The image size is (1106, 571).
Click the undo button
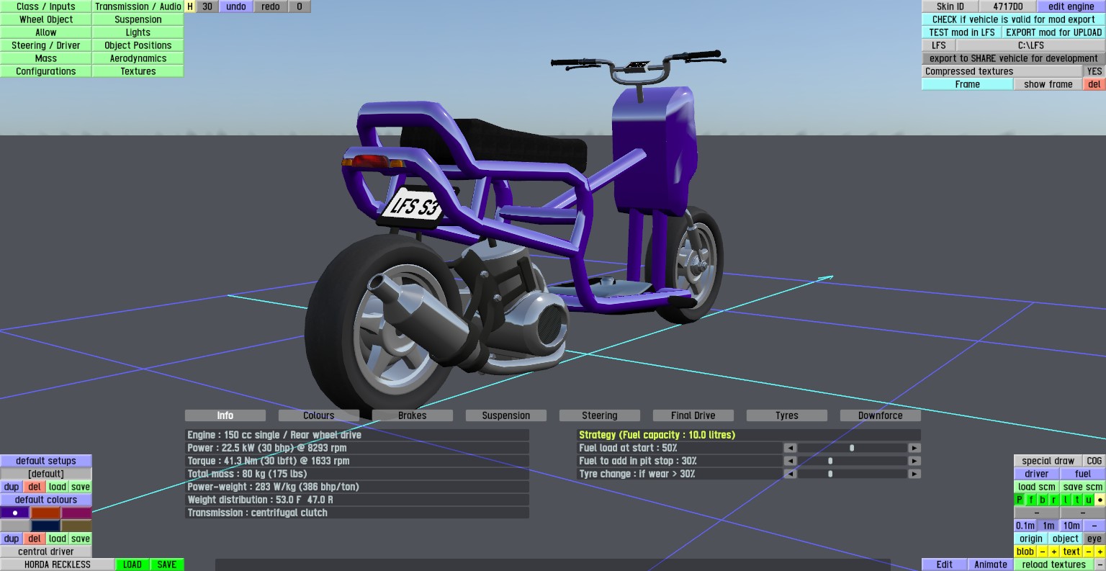[x=236, y=6]
